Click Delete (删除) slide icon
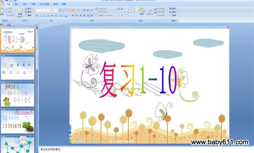 pyautogui.click(x=26, y=15)
